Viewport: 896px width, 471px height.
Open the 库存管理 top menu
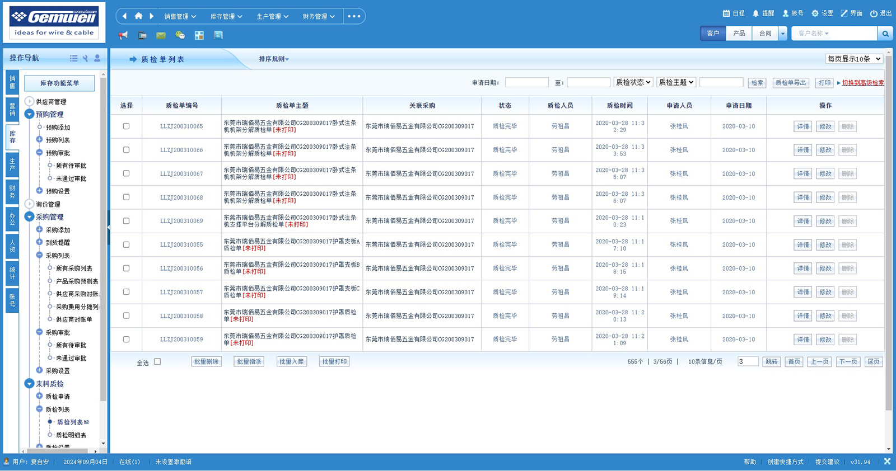tap(226, 16)
